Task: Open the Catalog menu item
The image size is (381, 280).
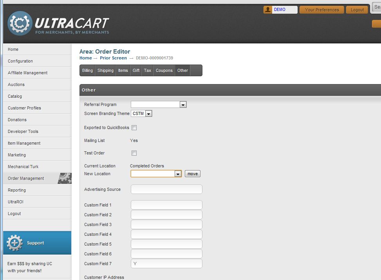Action: (37, 96)
